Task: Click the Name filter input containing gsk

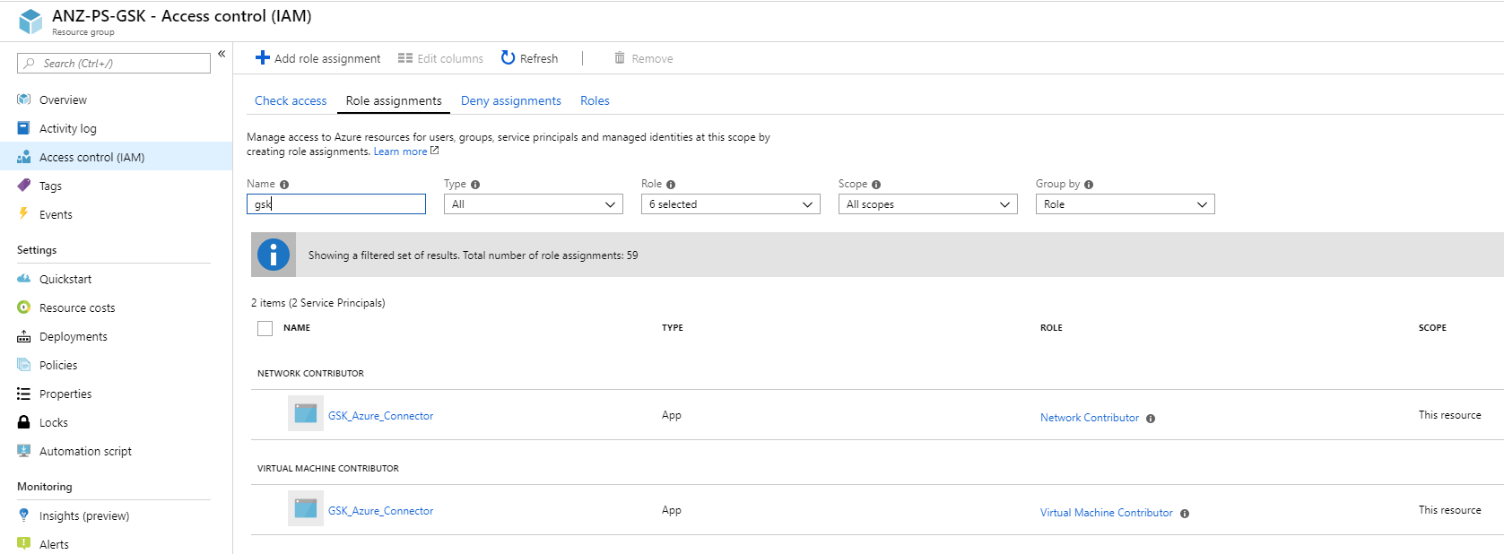Action: coord(336,204)
